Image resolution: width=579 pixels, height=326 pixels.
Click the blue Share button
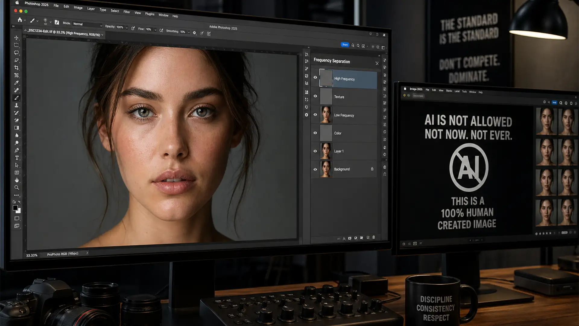pyautogui.click(x=345, y=44)
